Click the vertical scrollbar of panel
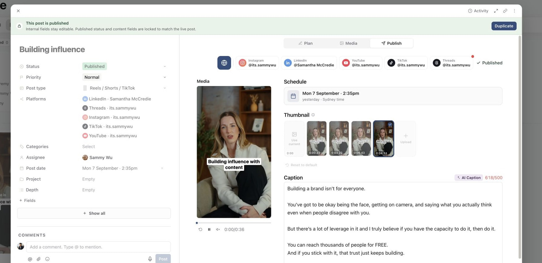Screen dimensions: 542x263 tap(520, 147)
